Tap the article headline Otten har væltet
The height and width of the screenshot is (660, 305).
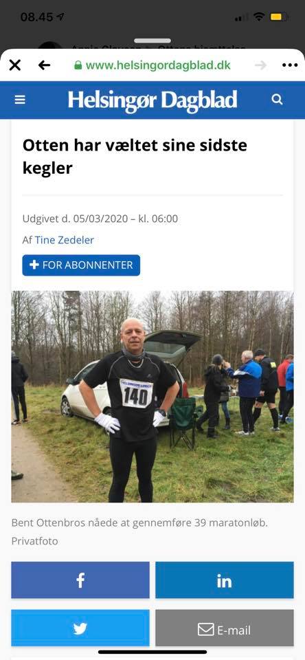point(135,157)
